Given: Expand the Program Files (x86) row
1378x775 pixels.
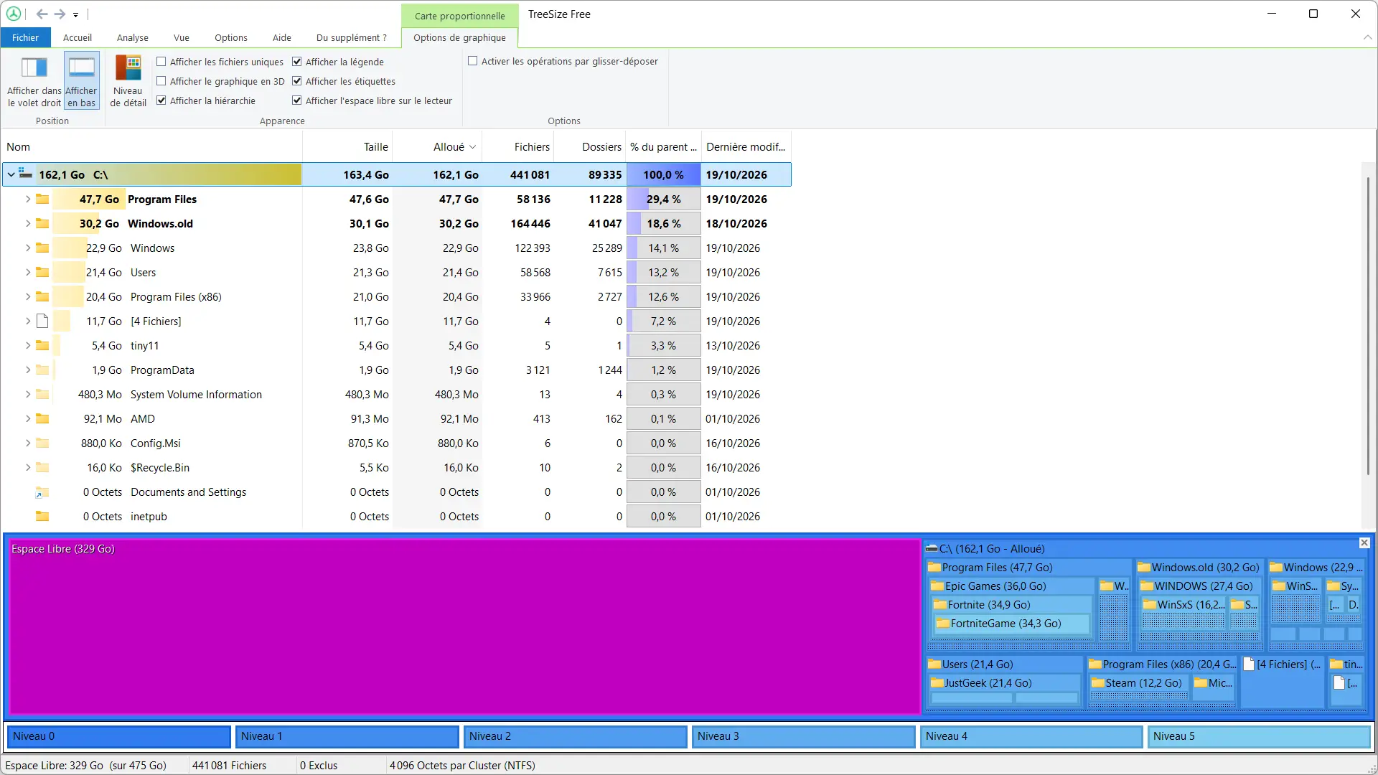Looking at the screenshot, I should coord(28,296).
